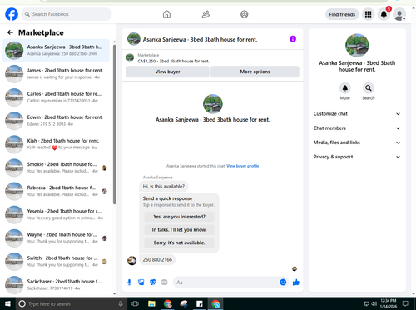
Task: Open James 2bed 1bath conversation
Action: coord(57,74)
